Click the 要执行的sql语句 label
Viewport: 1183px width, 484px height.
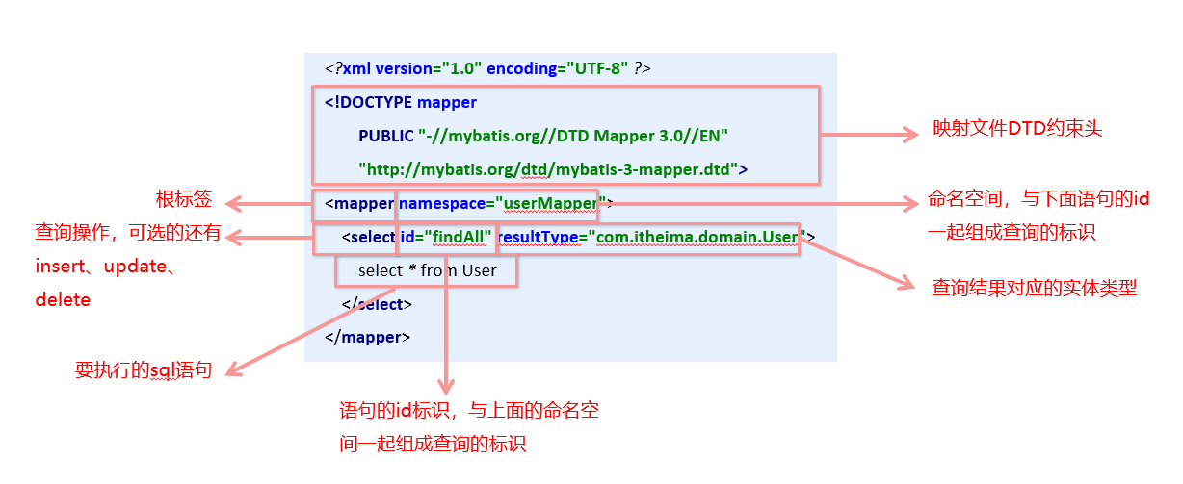(144, 369)
